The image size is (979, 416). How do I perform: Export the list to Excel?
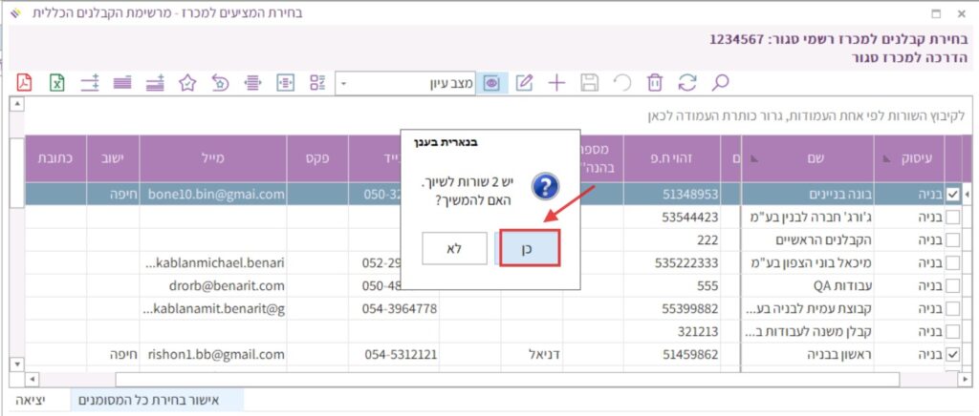[x=57, y=82]
